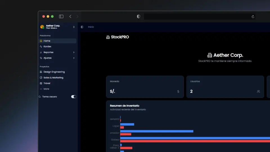Click the red bar for Gatea
The height and width of the screenshot is (152, 270).
[x=195, y=141]
